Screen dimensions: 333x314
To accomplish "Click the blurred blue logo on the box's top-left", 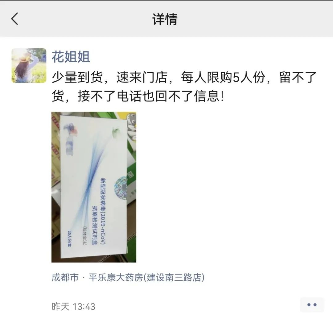I will coord(71,139).
